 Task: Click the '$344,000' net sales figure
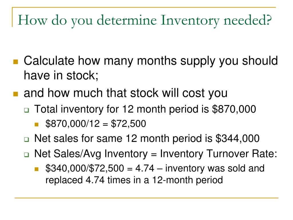pyautogui.click(x=237, y=138)
